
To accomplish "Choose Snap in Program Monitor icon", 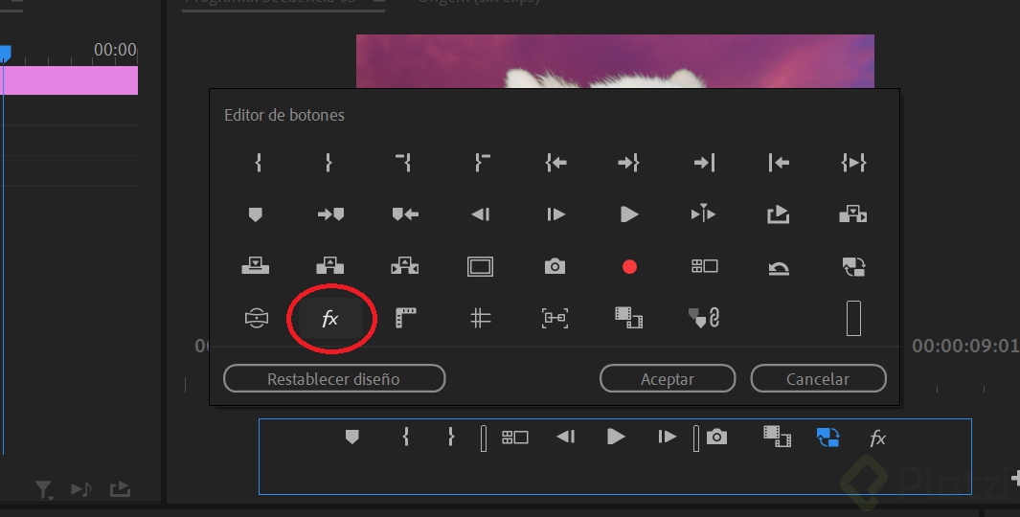I will 555,318.
